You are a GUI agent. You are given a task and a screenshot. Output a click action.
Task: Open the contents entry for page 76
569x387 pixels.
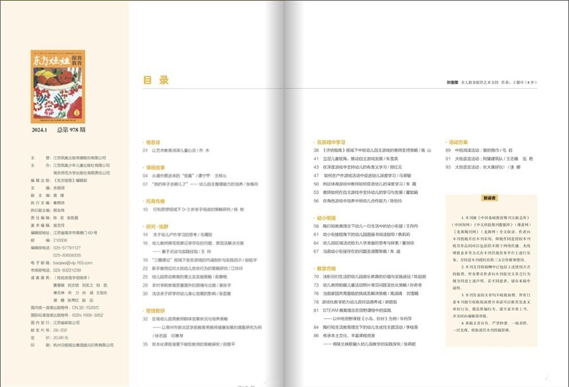[366, 294]
